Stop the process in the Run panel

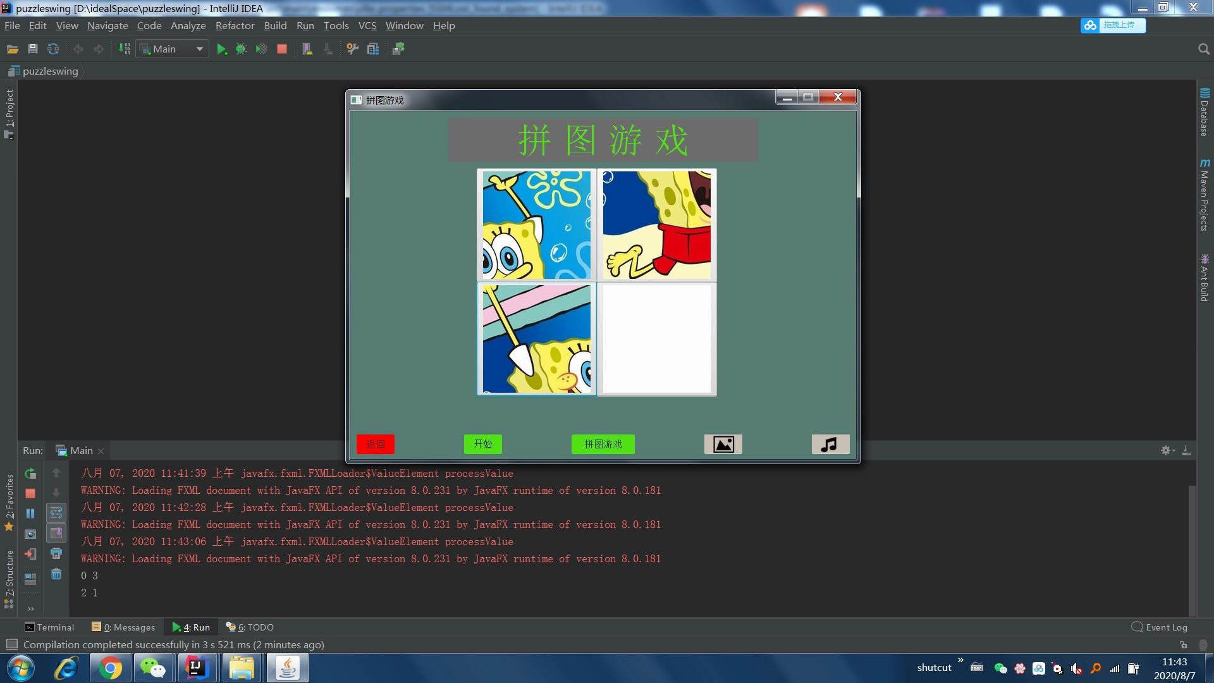(x=30, y=493)
